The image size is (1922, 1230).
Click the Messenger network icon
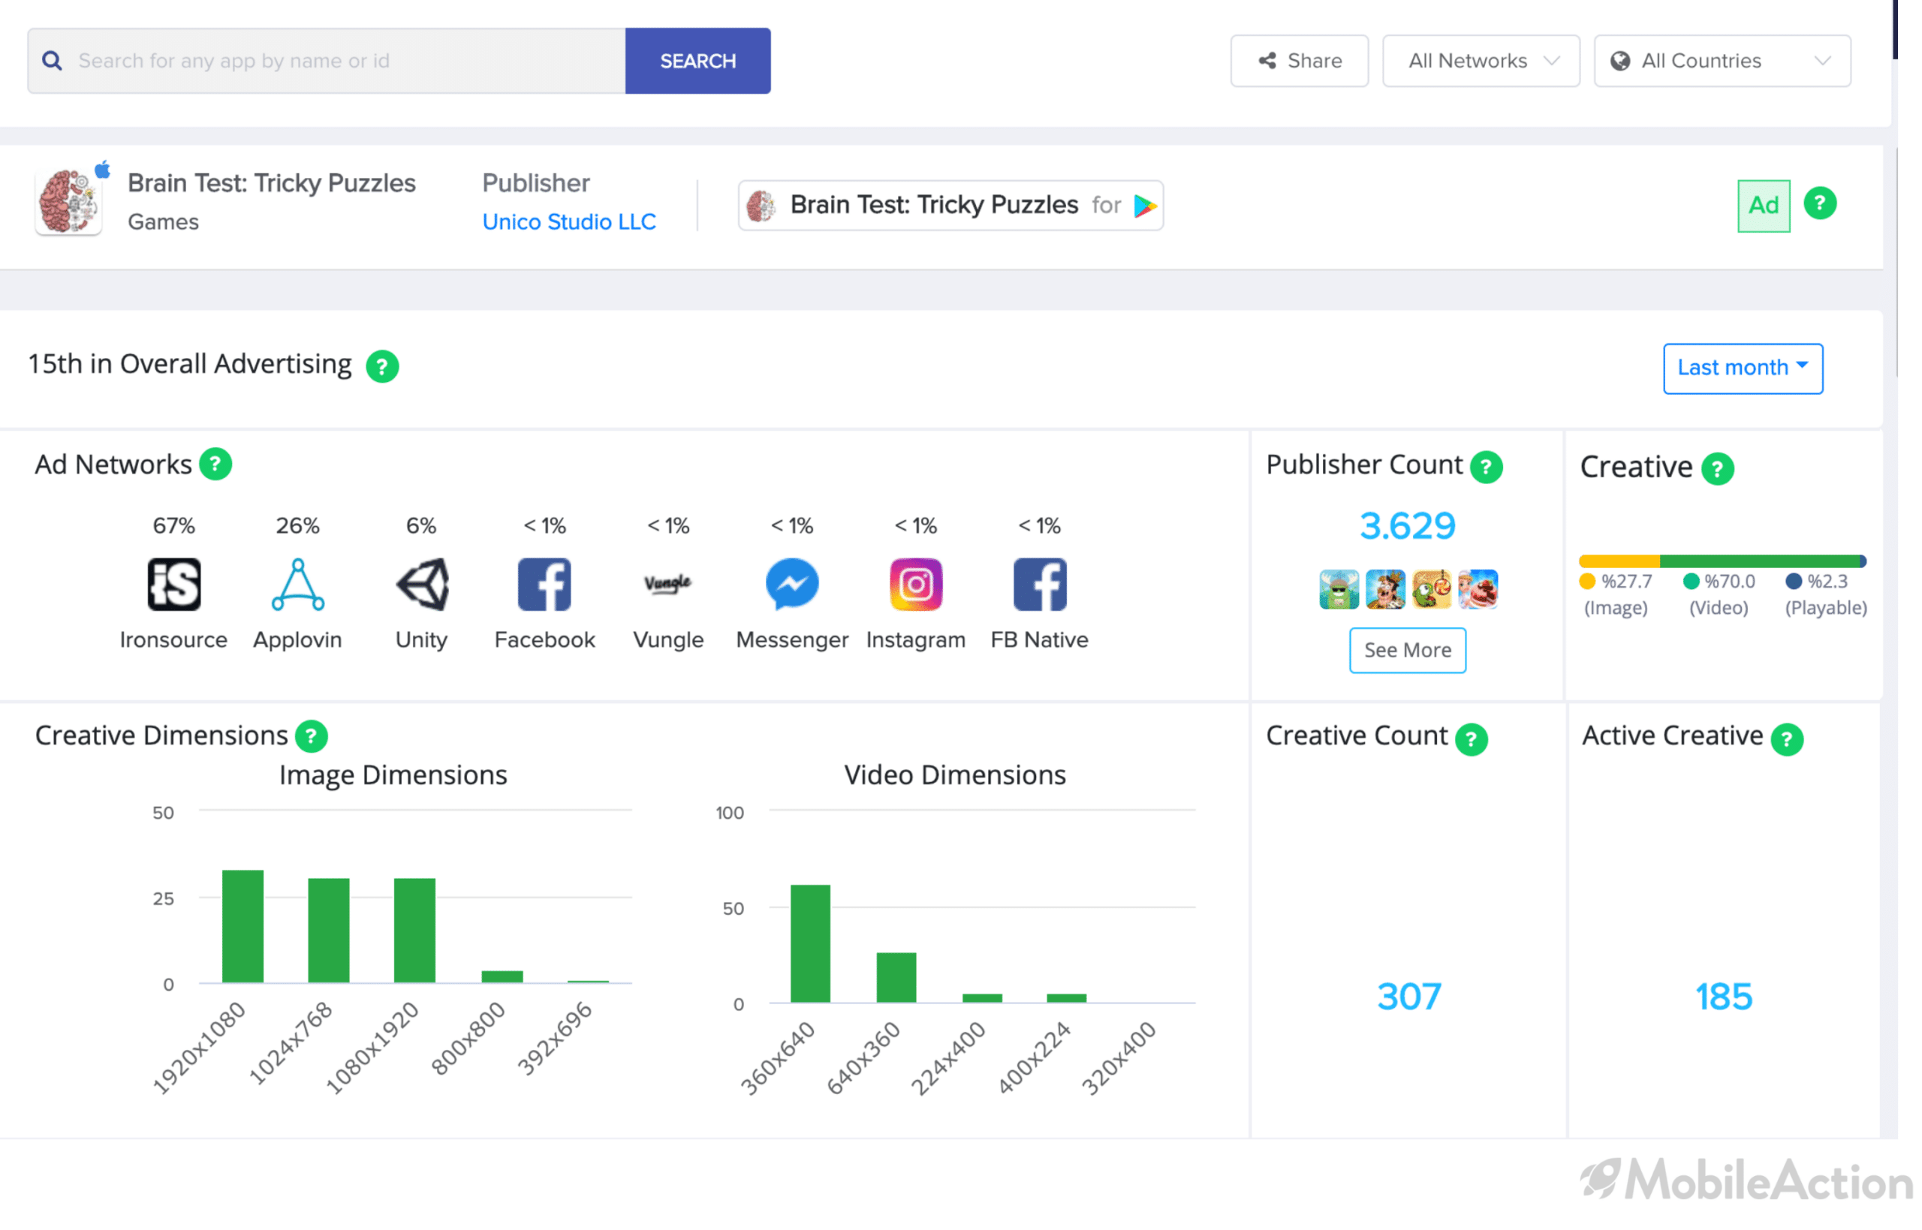[x=792, y=585]
